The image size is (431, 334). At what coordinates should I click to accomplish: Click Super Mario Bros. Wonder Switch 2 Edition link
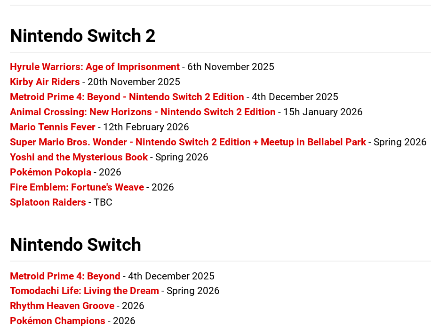188,142
